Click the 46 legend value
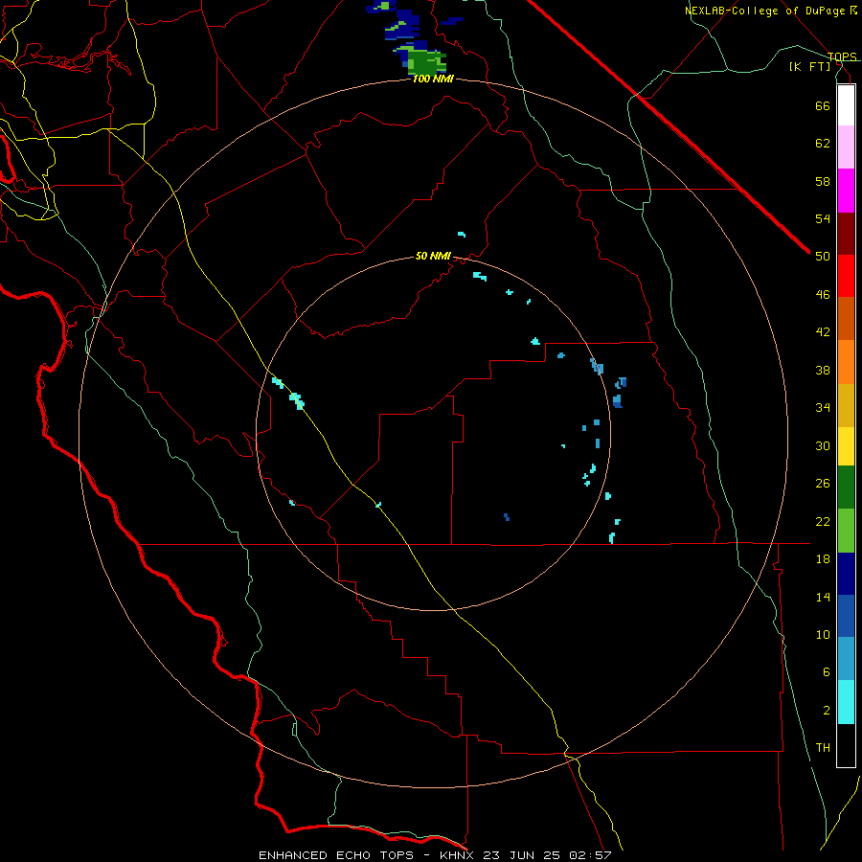Screen dimensions: 862x862 click(x=823, y=295)
